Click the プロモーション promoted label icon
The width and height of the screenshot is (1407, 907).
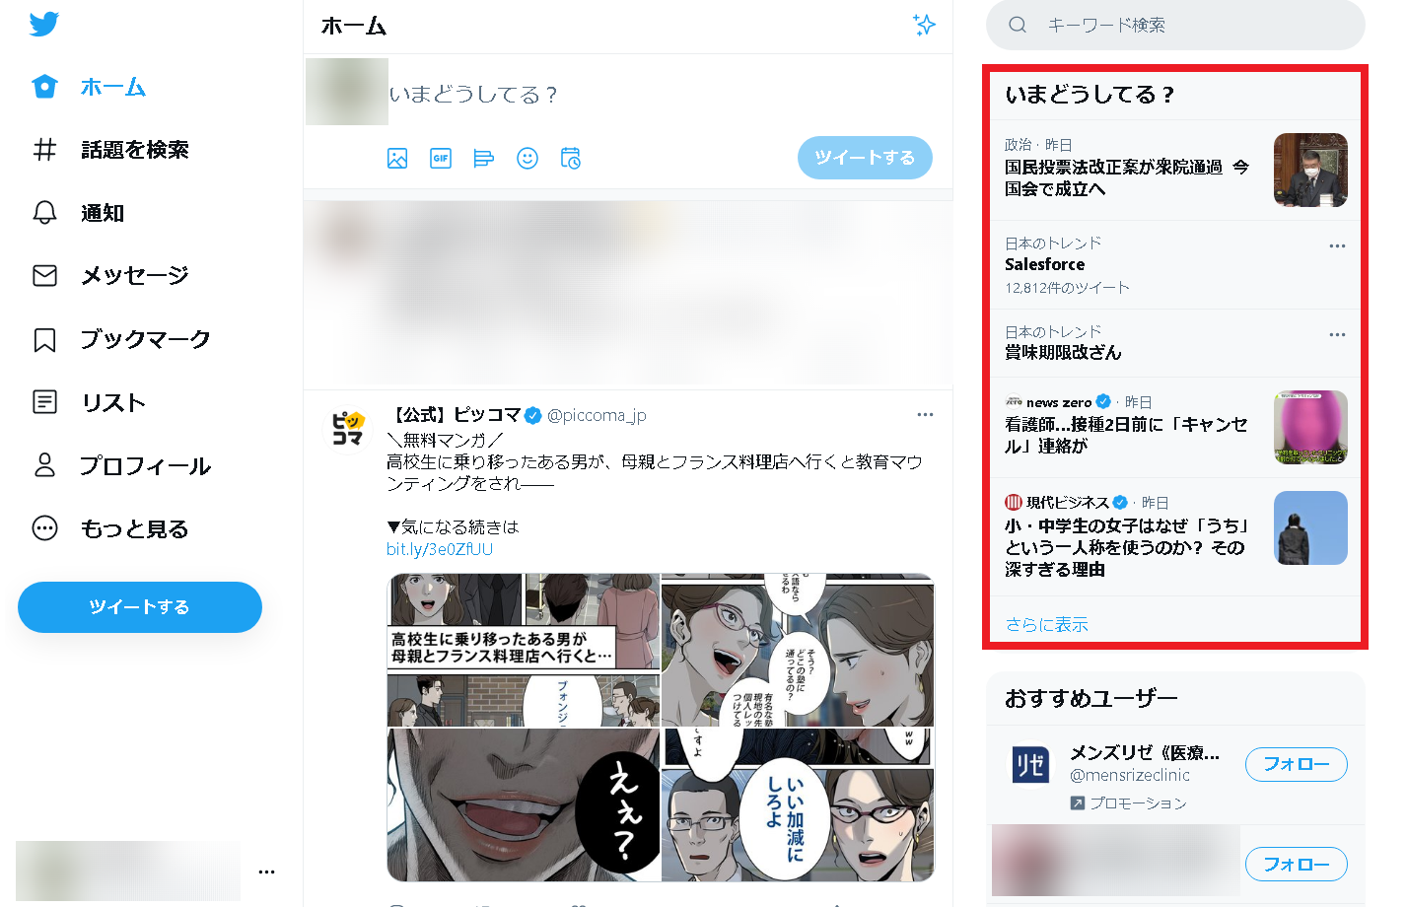pyautogui.click(x=1078, y=803)
